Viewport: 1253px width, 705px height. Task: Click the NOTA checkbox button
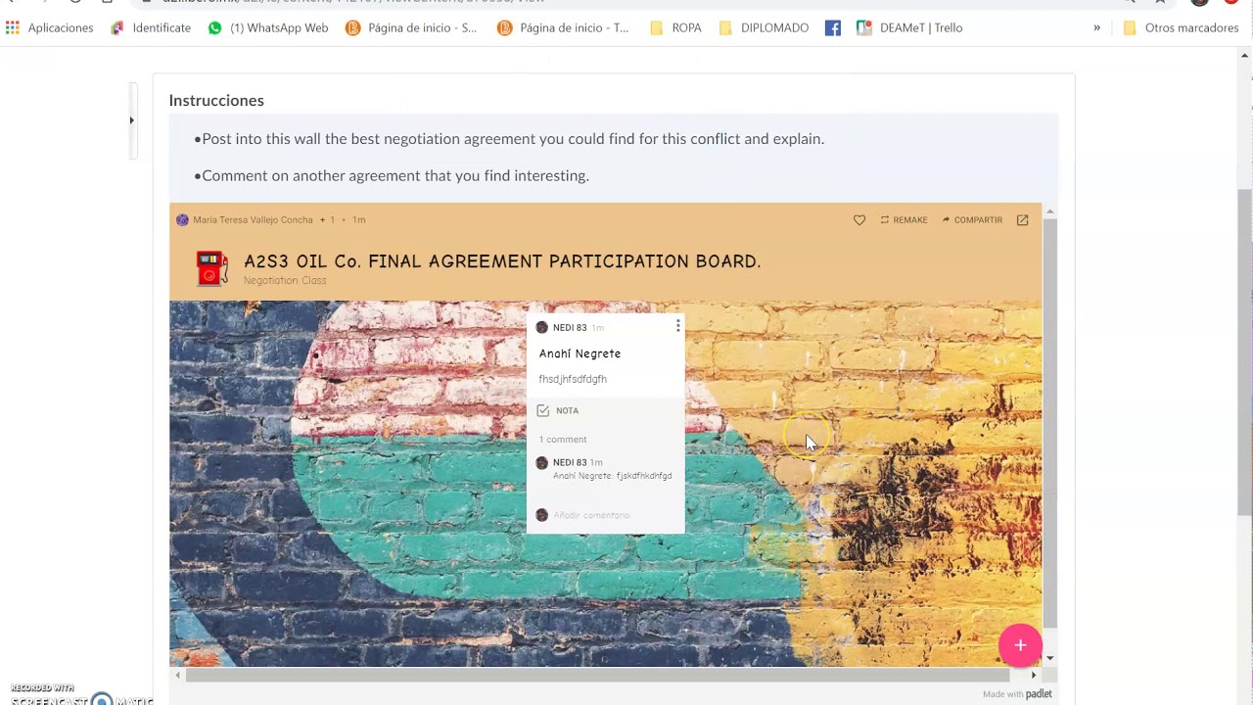tap(558, 410)
